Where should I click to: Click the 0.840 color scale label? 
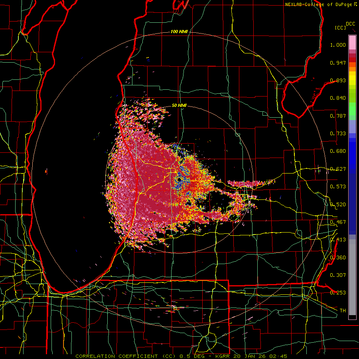click(338, 98)
